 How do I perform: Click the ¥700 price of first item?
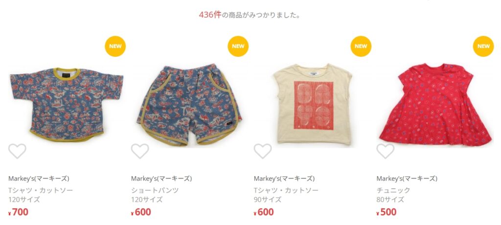[x=18, y=212]
